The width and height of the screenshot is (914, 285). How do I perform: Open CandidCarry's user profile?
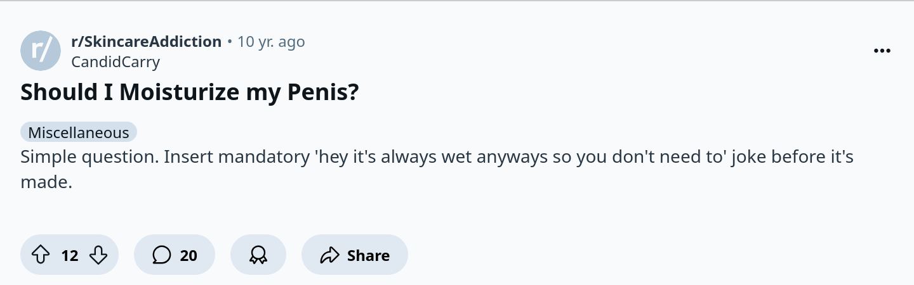(116, 62)
